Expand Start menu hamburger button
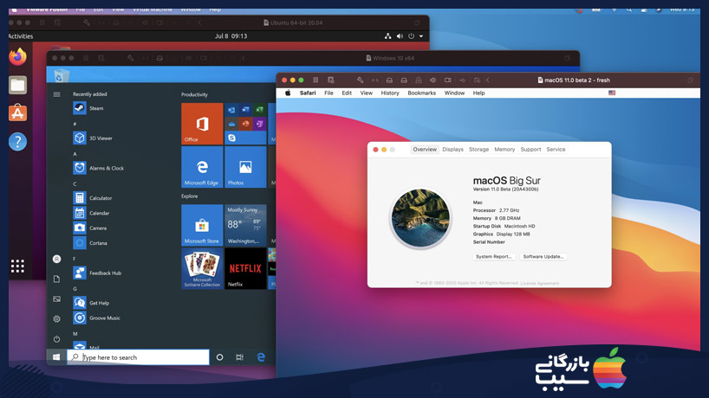The image size is (709, 398). [x=56, y=94]
